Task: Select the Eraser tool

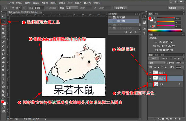Action: click(3, 58)
